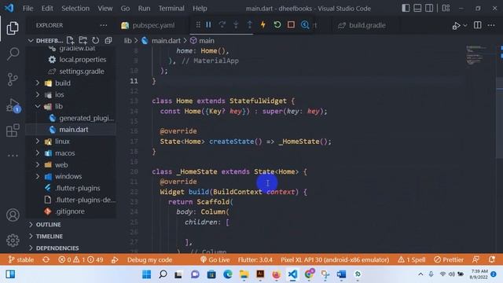
Task: Collapse all folders in Explorer
Action: pyautogui.click(x=108, y=40)
